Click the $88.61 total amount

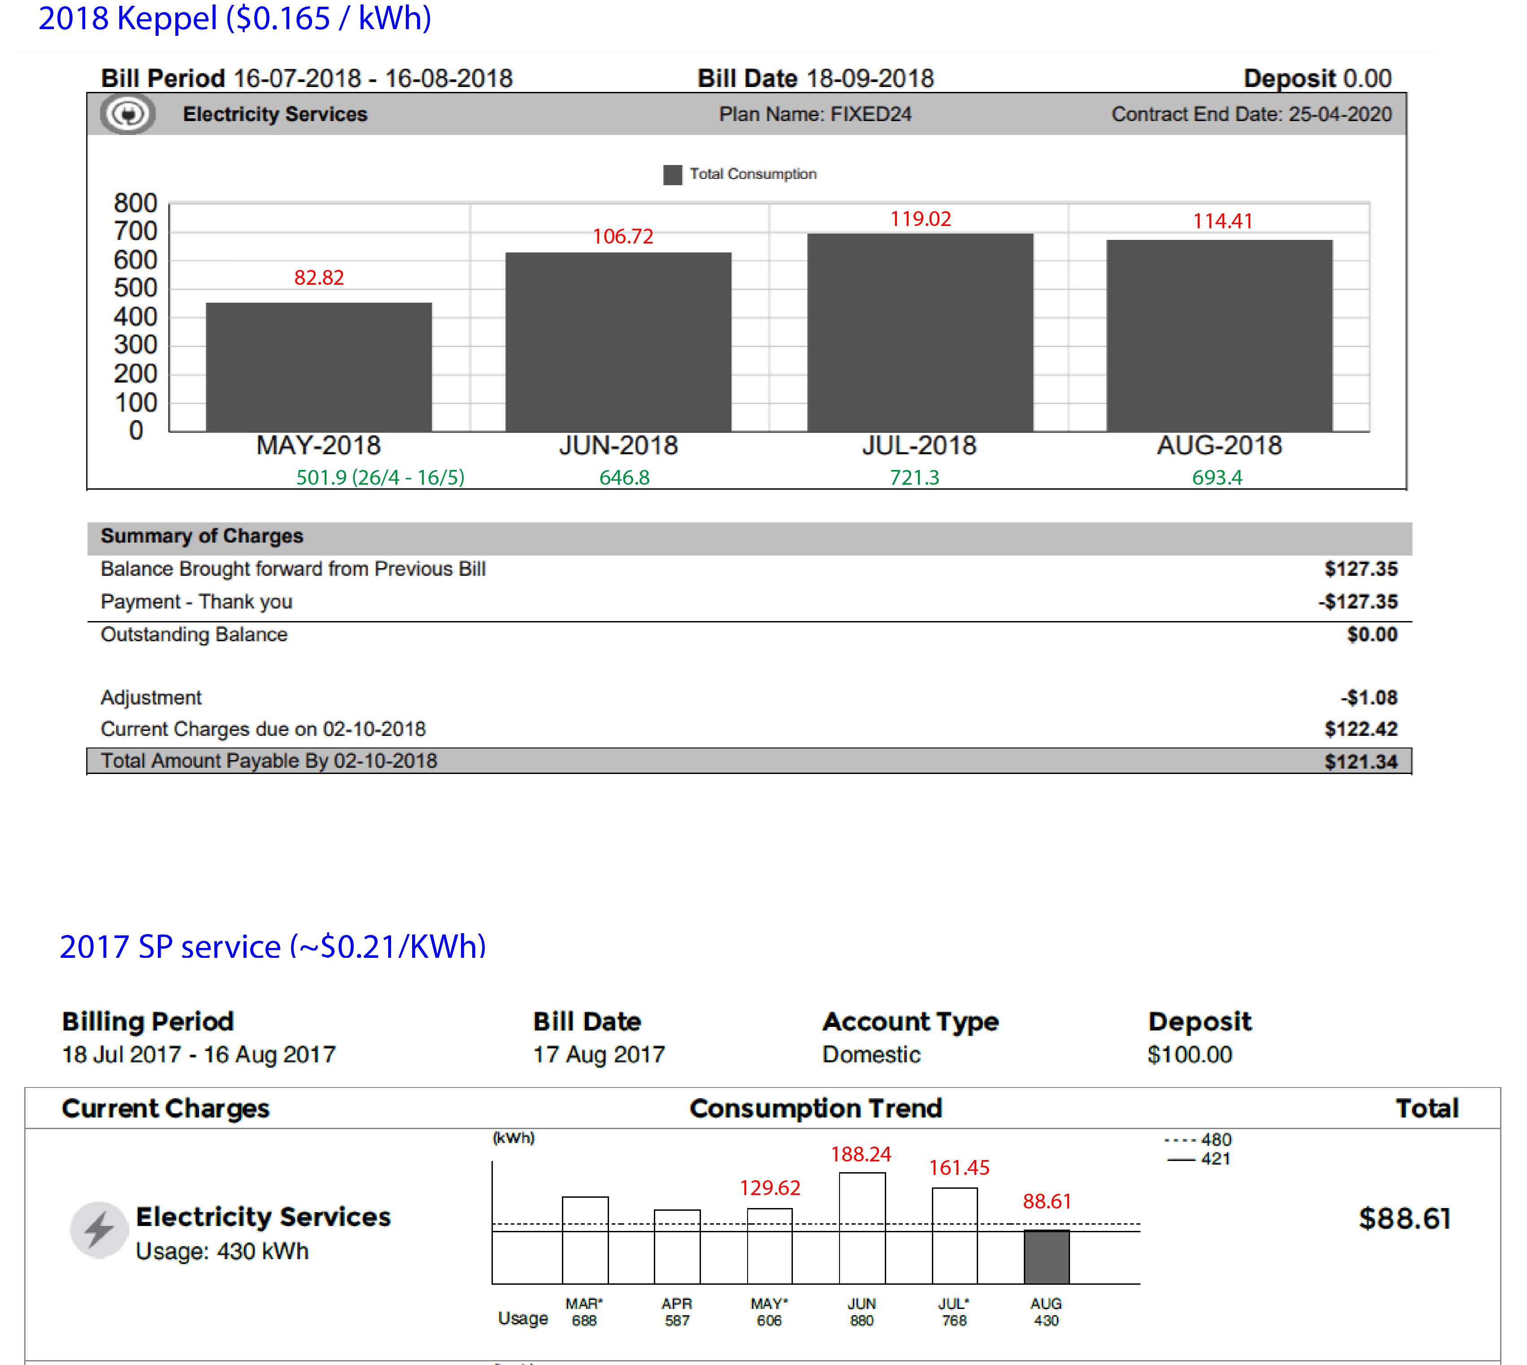tap(1404, 1219)
